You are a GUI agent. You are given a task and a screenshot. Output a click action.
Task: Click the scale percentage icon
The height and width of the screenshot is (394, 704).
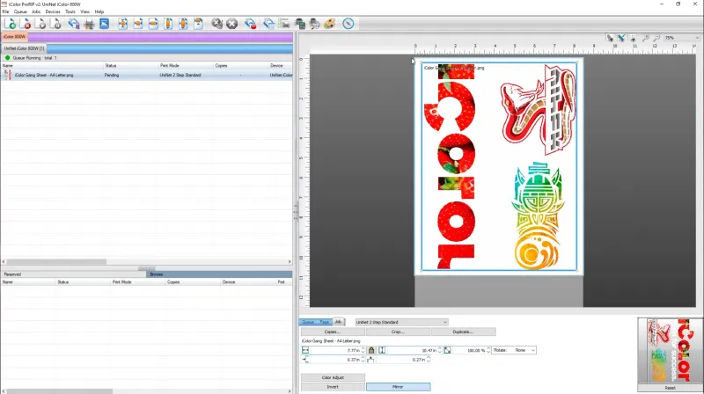447,350
